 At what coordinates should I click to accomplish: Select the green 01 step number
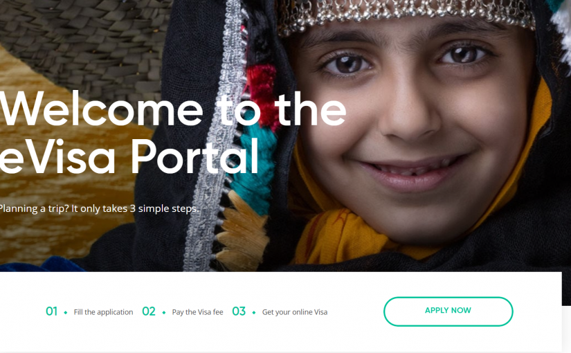pos(52,311)
